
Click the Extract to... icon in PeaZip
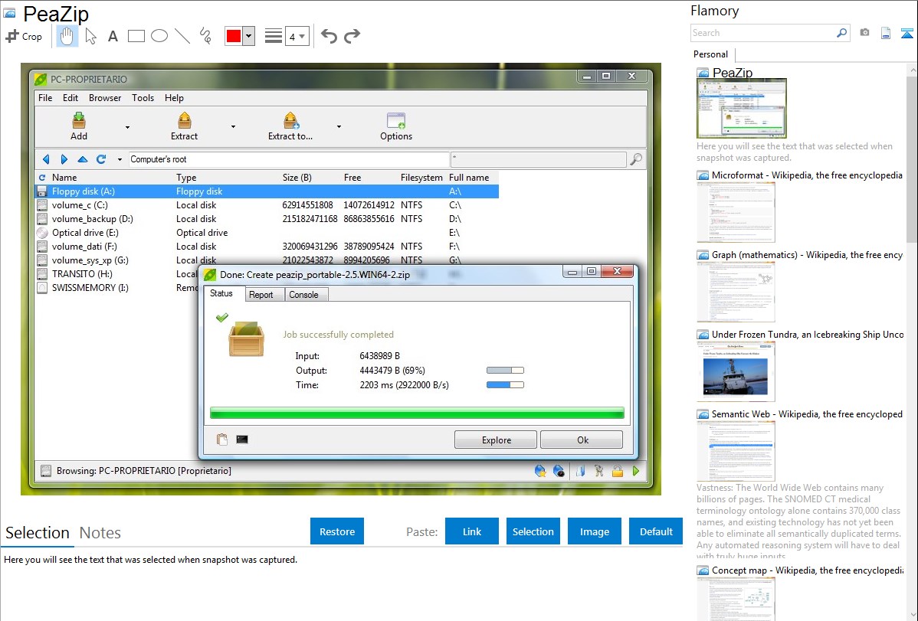(291, 120)
